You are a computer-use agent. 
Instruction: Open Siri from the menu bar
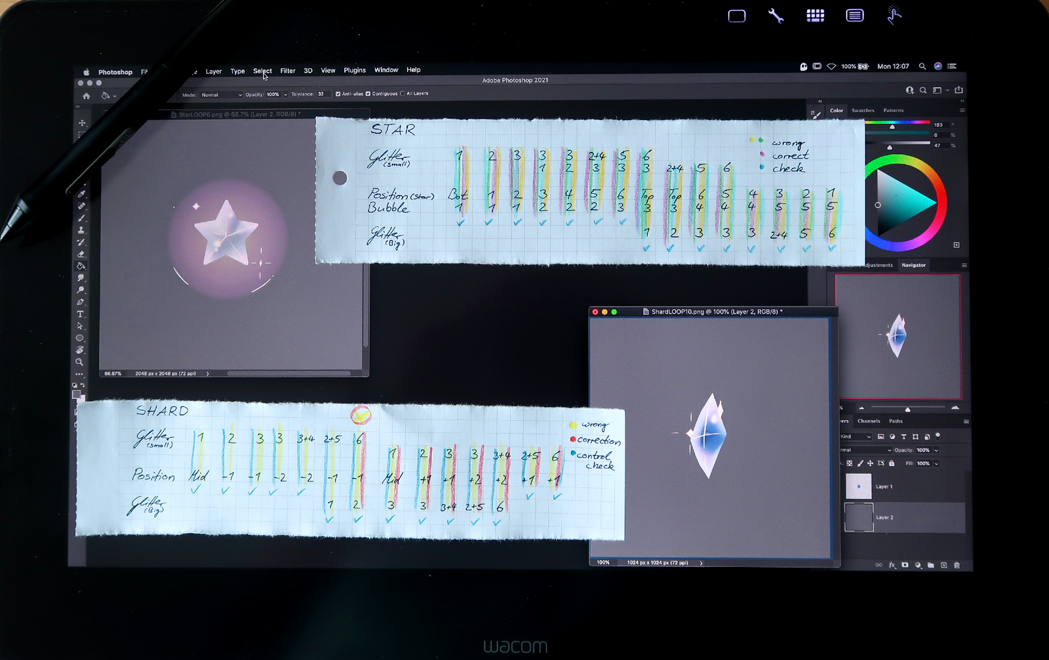pyautogui.click(x=938, y=66)
